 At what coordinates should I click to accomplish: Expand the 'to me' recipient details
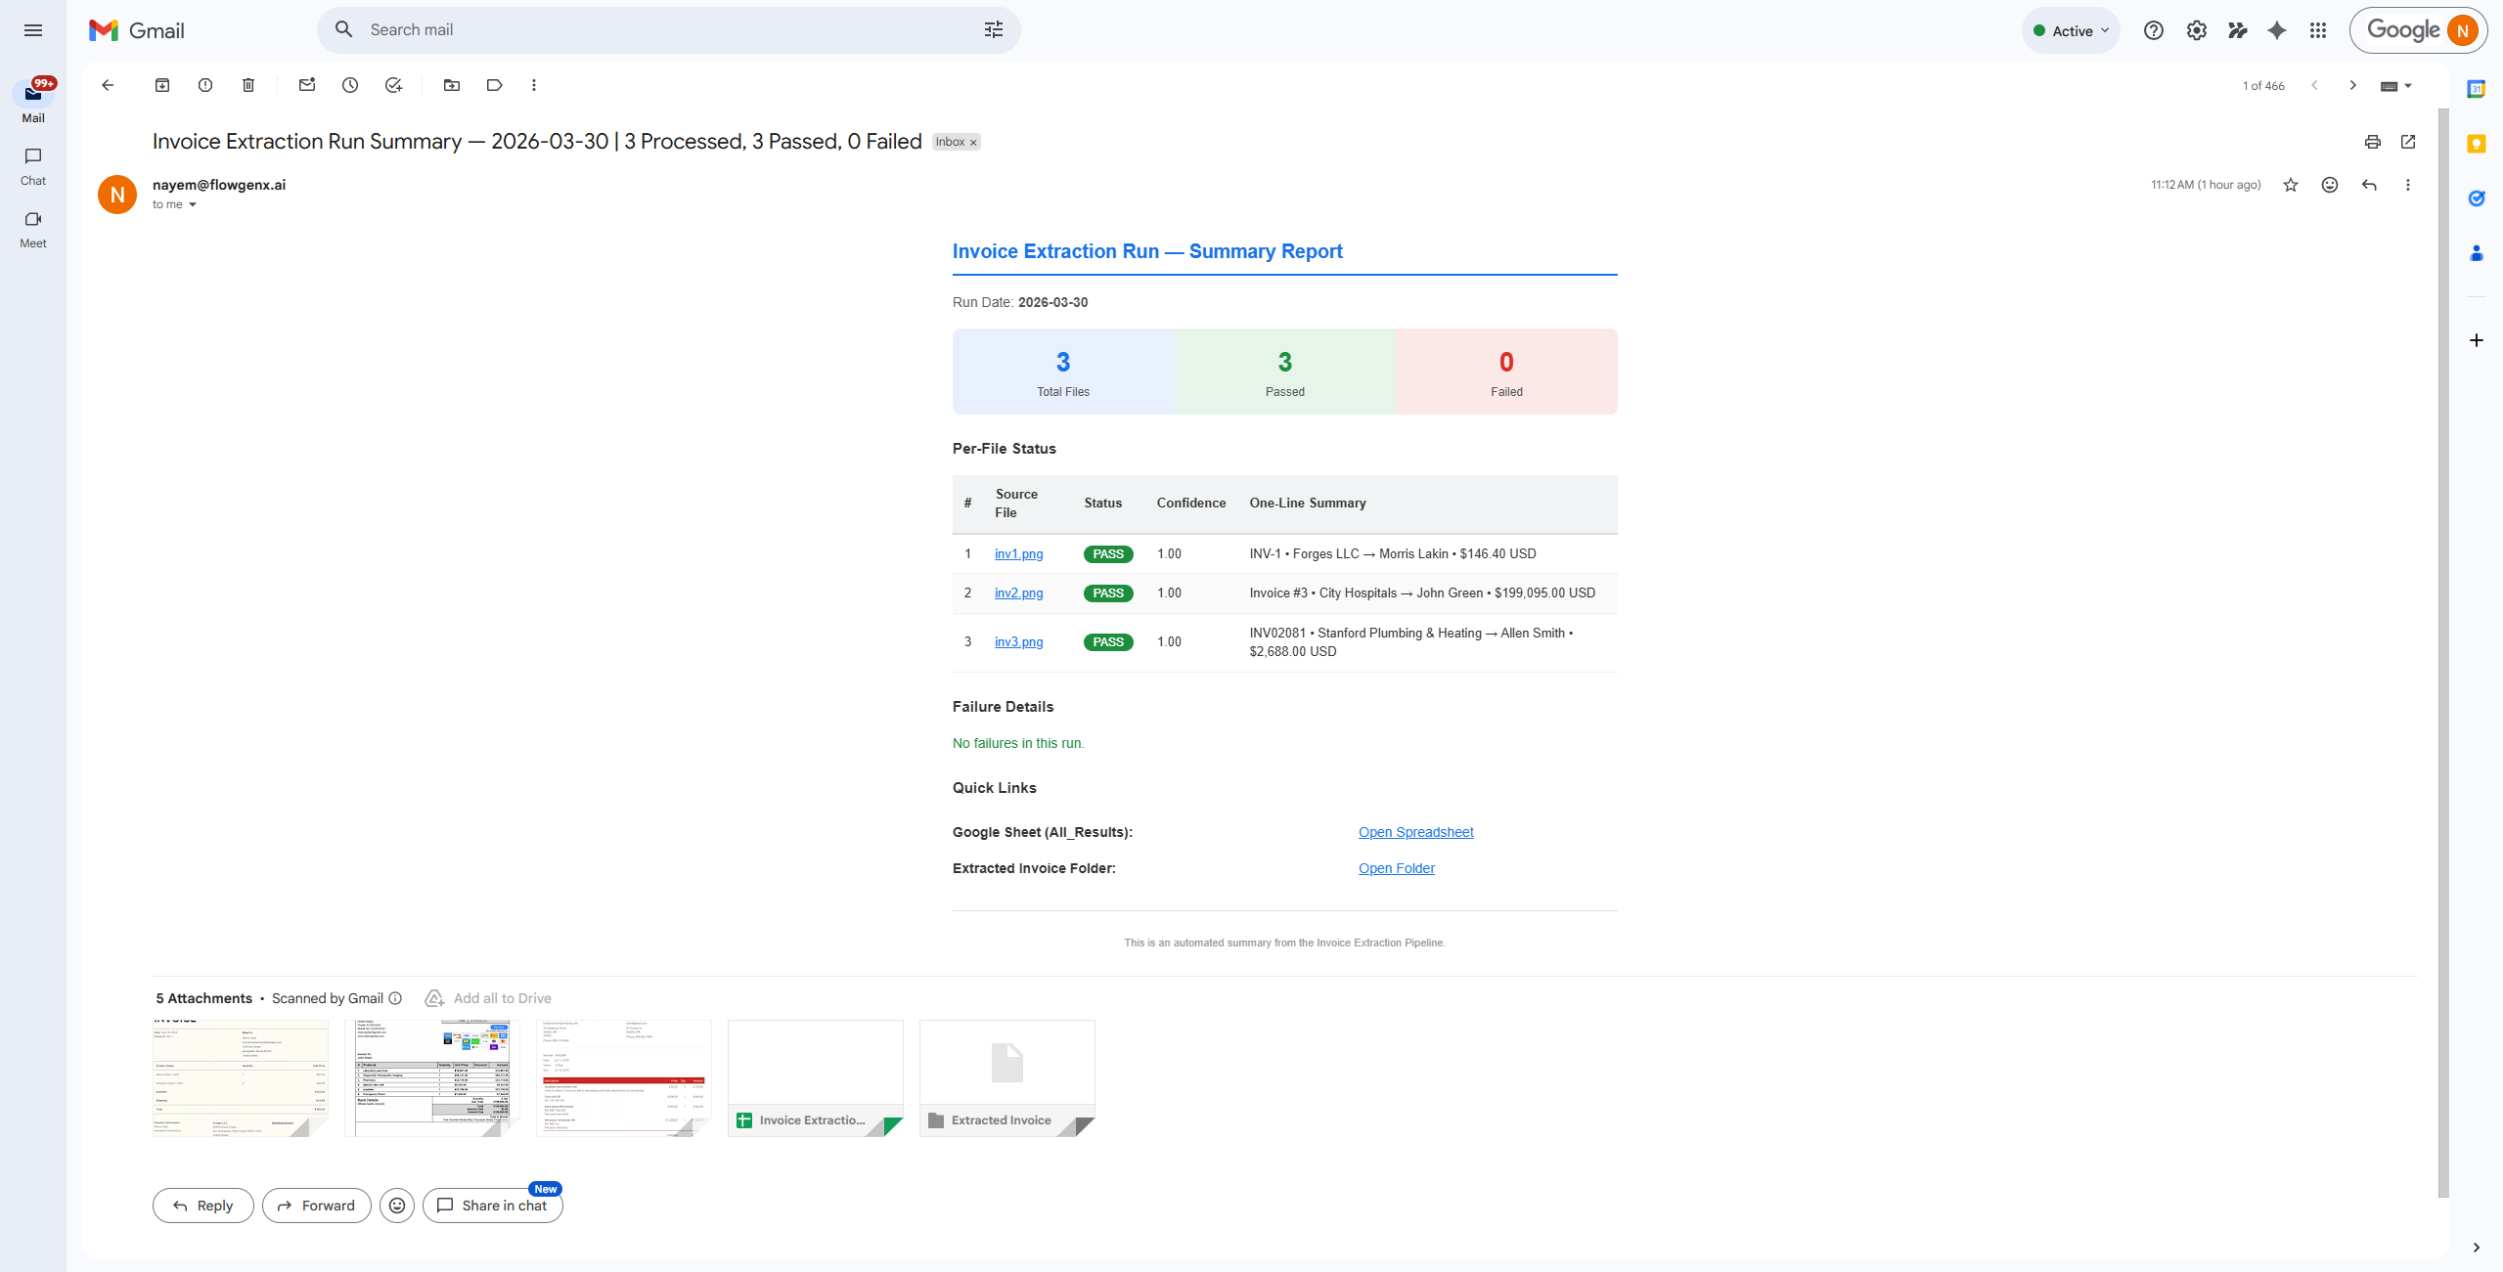193,204
